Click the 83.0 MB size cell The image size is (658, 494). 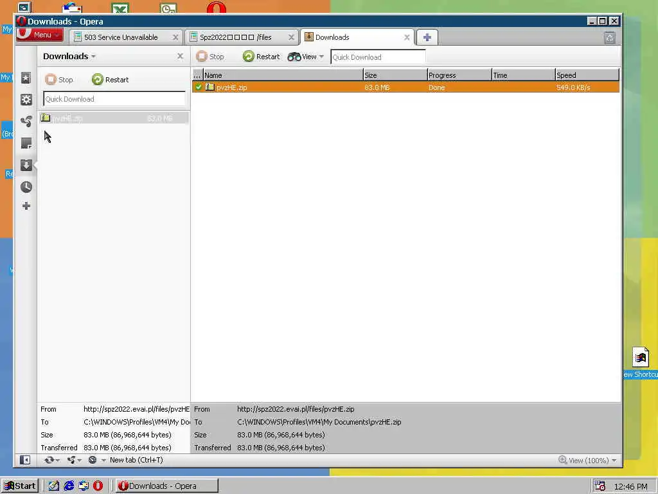coord(377,87)
